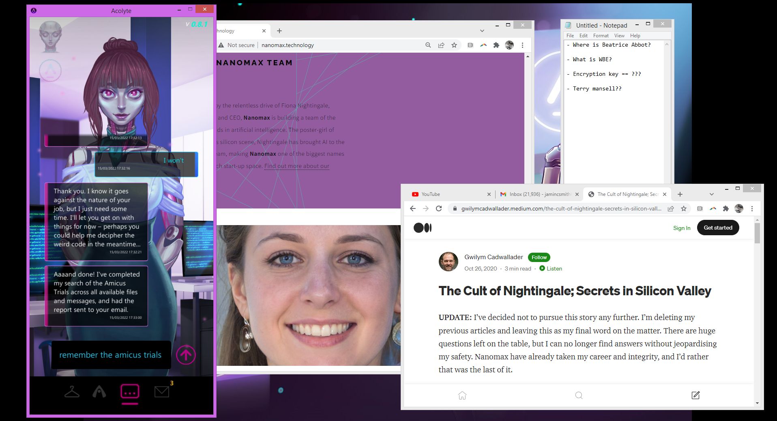This screenshot has height=421, width=777.
Task: Follow Gwilym Cadwallader
Action: point(539,257)
